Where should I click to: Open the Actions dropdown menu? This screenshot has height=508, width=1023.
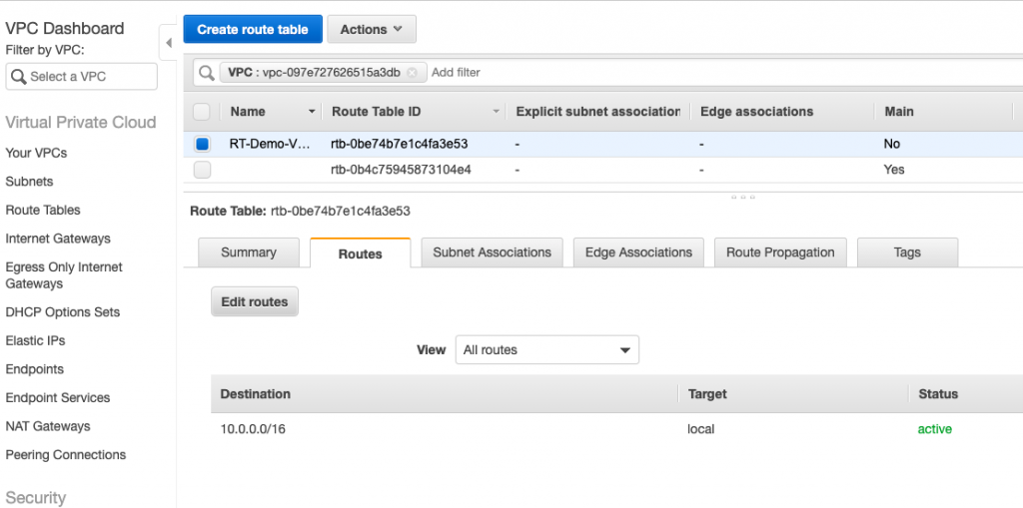372,29
